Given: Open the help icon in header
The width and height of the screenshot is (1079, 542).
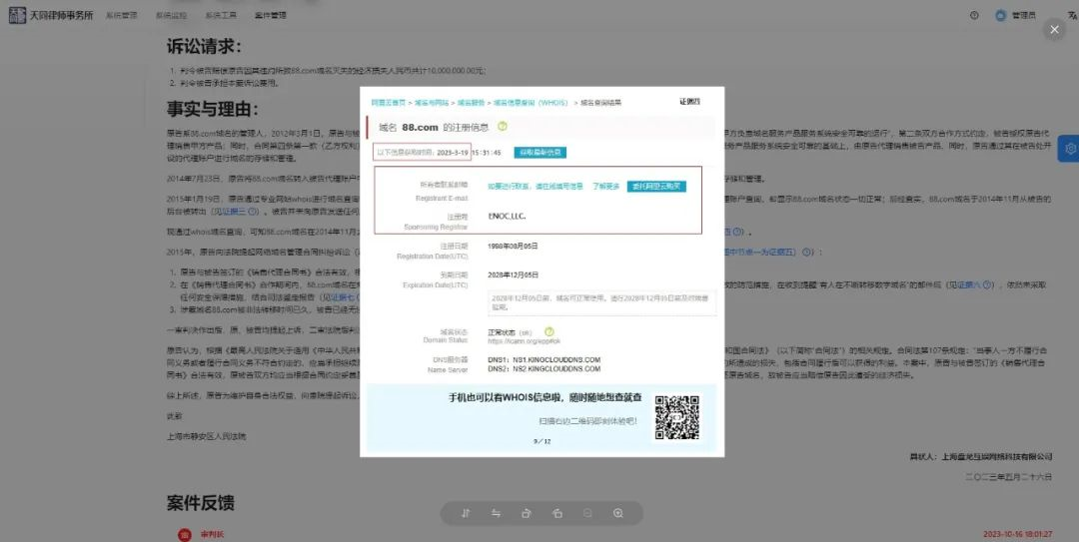Looking at the screenshot, I should [974, 15].
